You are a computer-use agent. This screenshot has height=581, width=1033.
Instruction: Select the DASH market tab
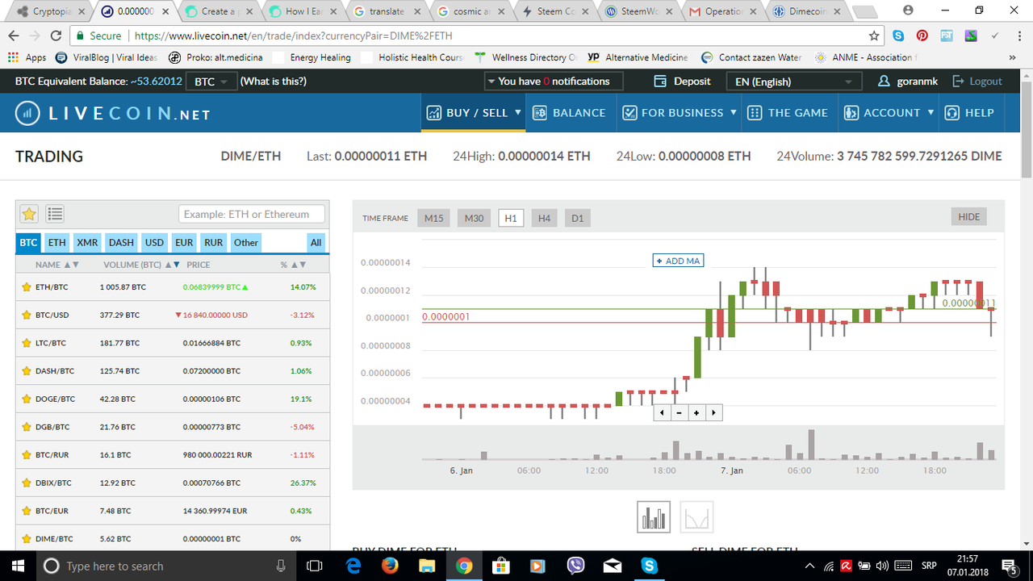pyautogui.click(x=122, y=242)
